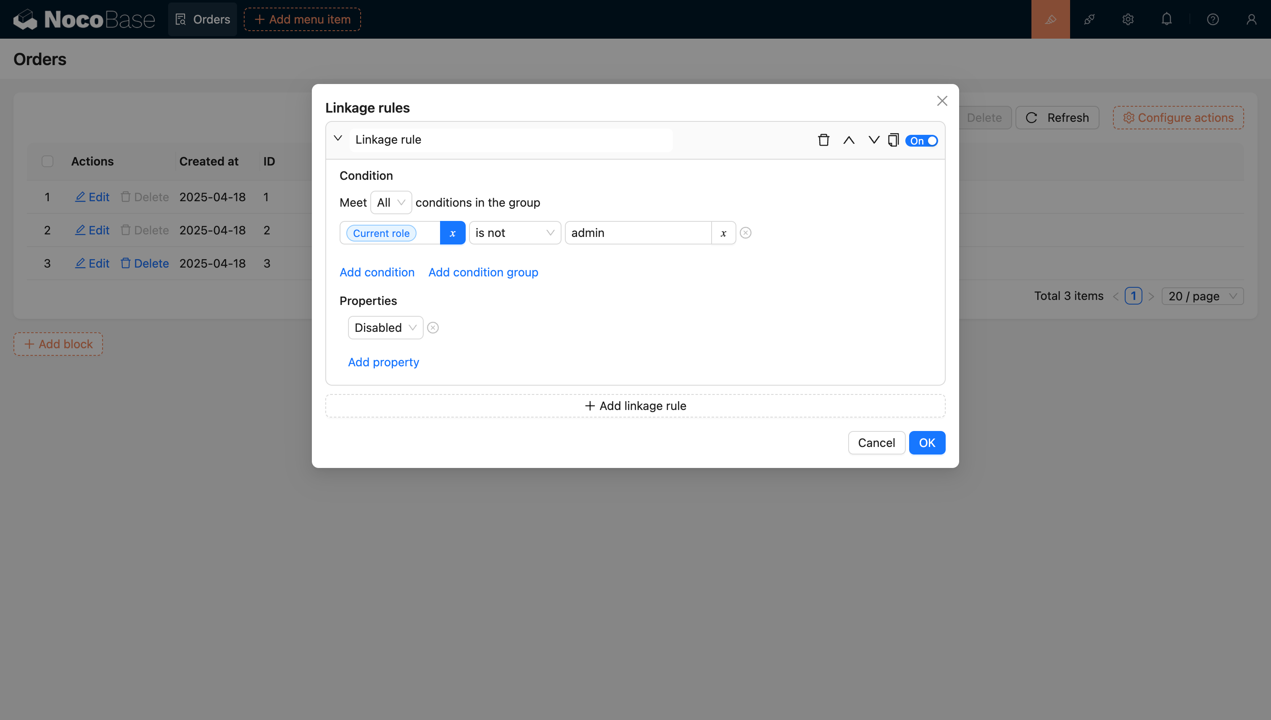This screenshot has height=720, width=1271.
Task: Open the 'is not' operator dropdown
Action: coord(514,233)
